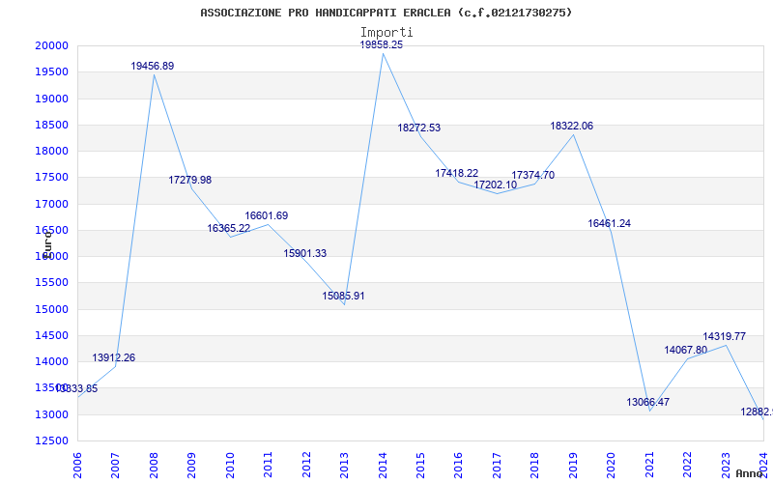Click x-axis year 2010

[230, 465]
